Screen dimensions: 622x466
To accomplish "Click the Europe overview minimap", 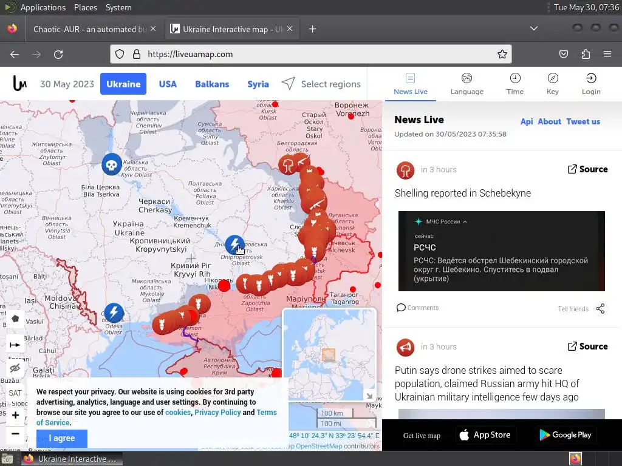I will tap(329, 354).
